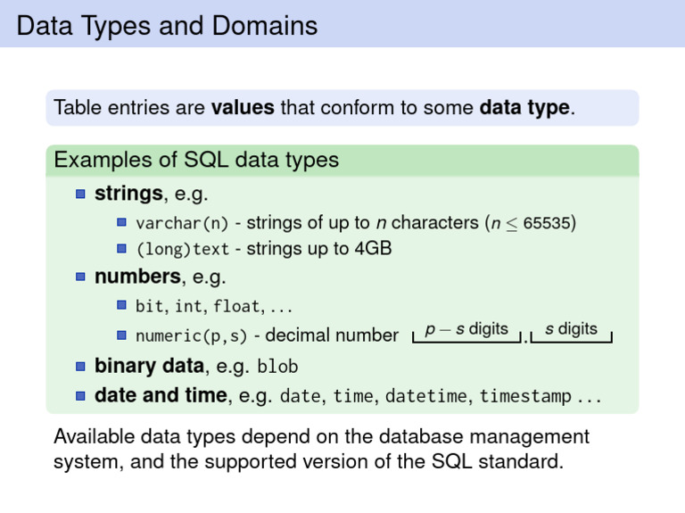Click the bold word values
Viewport: 685px width, 513px height.
(243, 107)
